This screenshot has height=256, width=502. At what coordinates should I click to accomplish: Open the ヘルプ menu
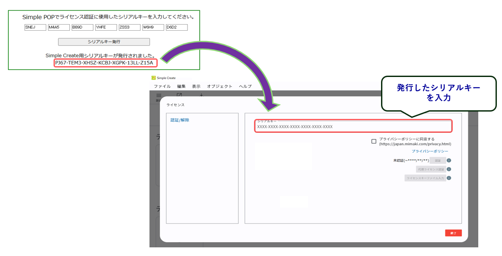[245, 86]
